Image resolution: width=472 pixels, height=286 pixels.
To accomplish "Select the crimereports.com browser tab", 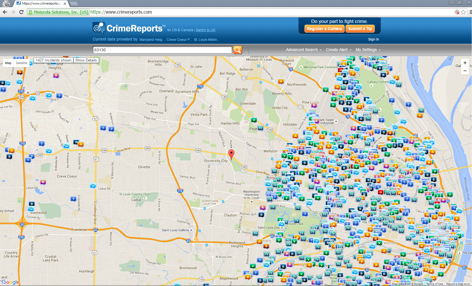I will 41,3.
